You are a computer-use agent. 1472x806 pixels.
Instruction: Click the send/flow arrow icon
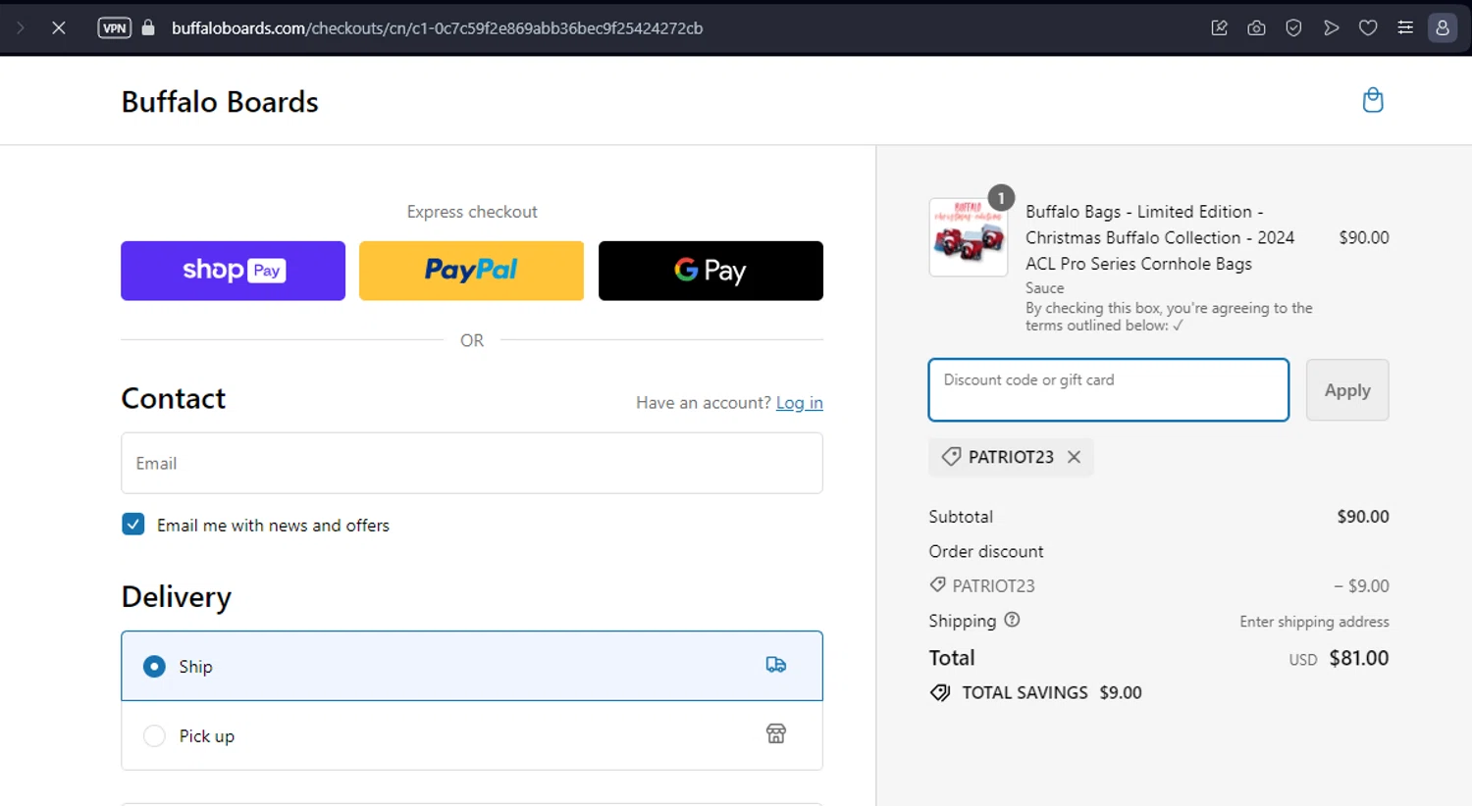click(1331, 28)
